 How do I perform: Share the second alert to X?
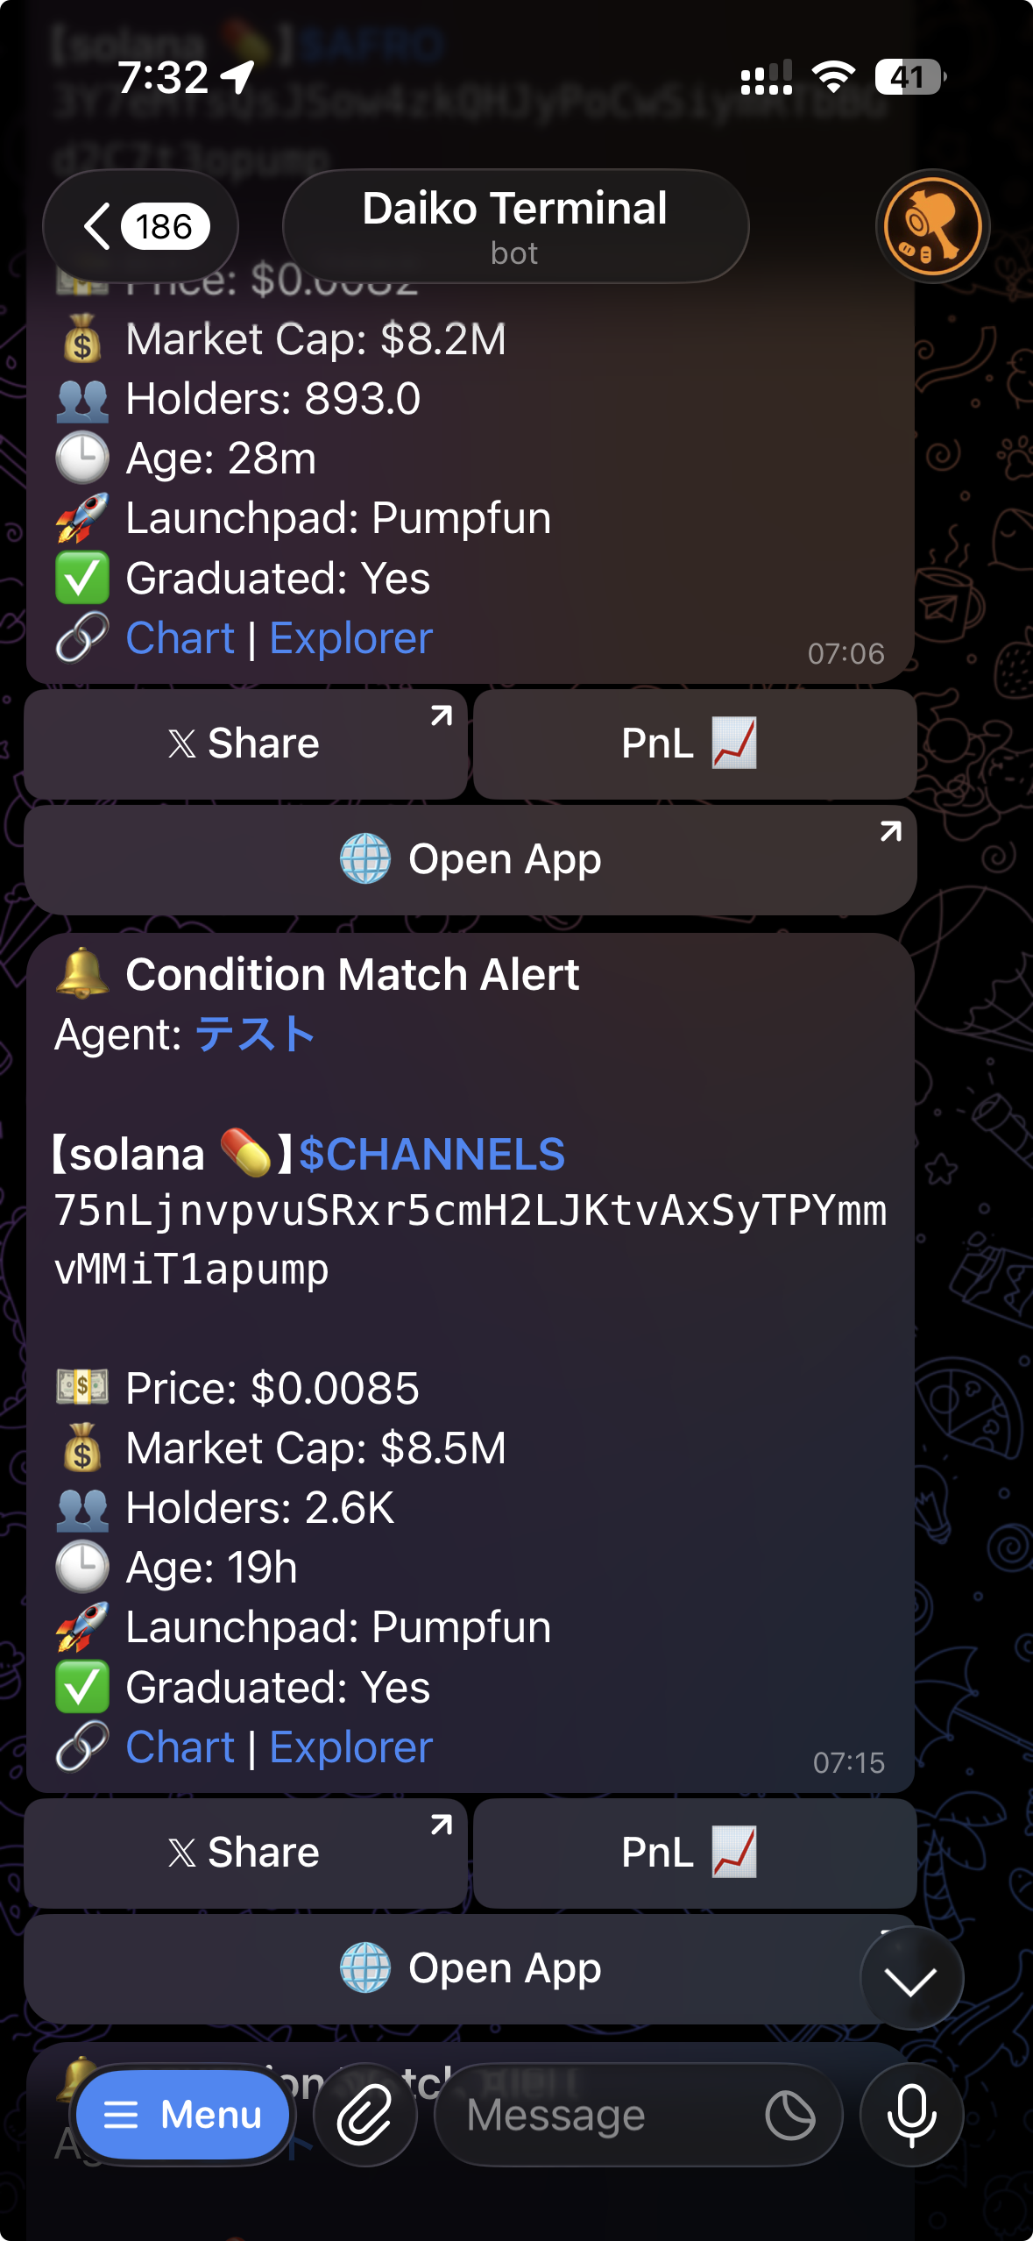coord(245,1853)
